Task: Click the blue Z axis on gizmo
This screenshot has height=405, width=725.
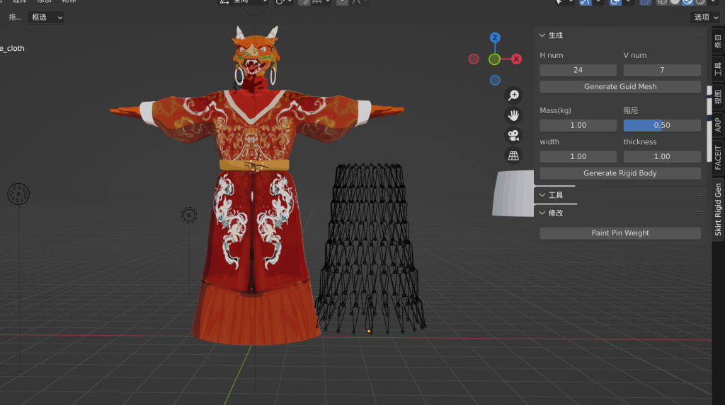Action: (495, 37)
